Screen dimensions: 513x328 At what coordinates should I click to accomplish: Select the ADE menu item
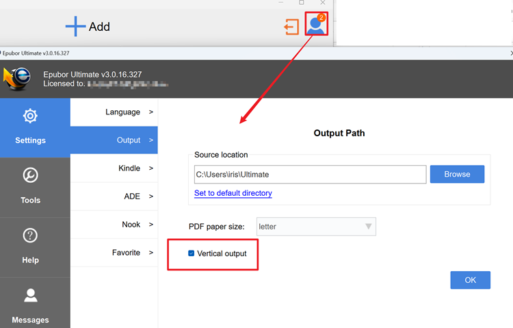114,197
